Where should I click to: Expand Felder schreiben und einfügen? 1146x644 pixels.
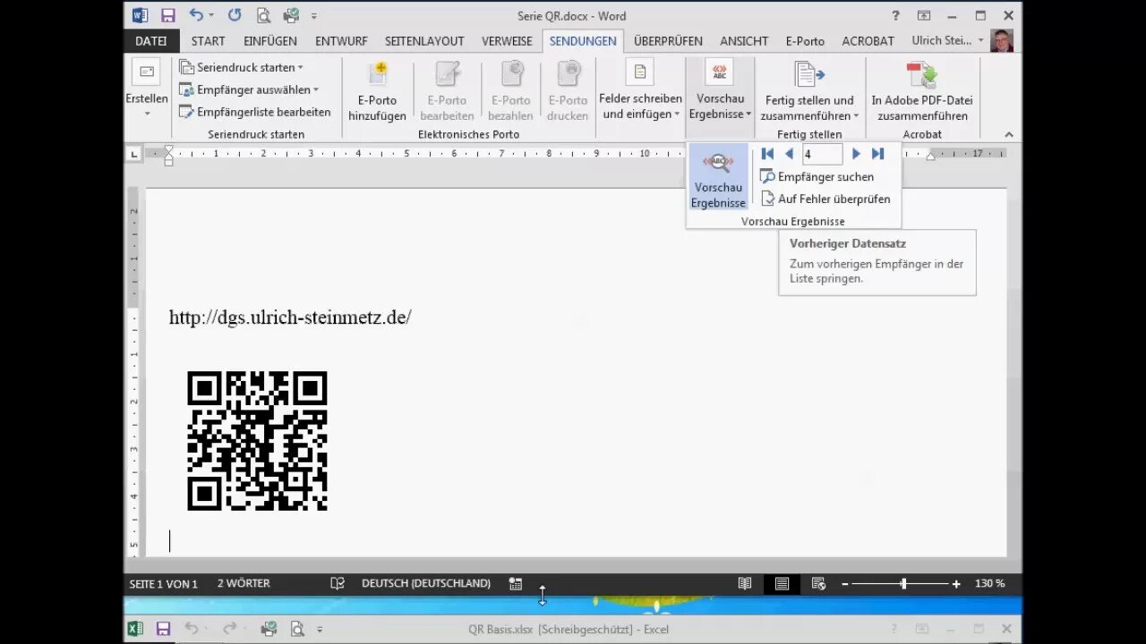pos(640,89)
